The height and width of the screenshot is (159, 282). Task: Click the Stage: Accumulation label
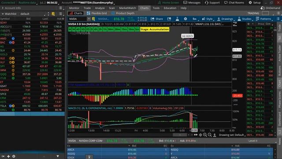coord(155,30)
